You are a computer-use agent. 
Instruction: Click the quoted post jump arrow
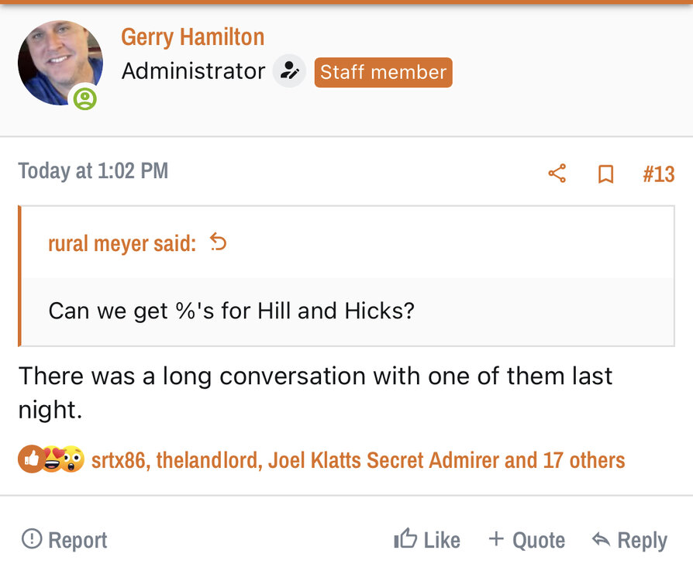point(219,243)
